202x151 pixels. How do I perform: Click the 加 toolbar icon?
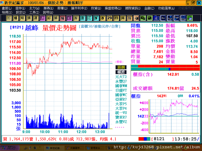click(x=9, y=18)
